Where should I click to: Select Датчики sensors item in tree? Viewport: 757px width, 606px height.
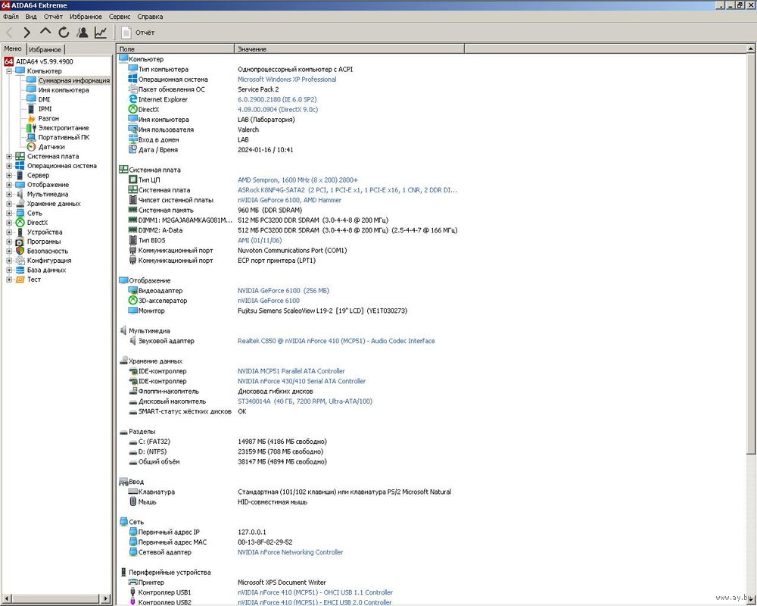51,147
